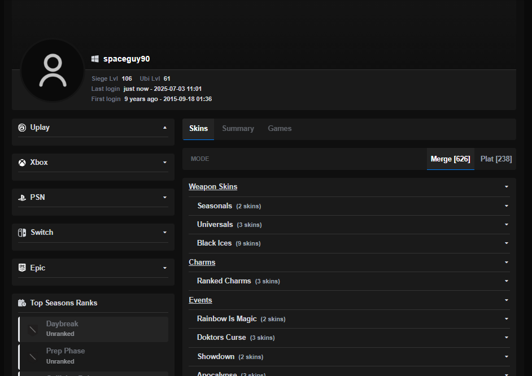The image size is (532, 376).
Task: Expand the Universals skins row arrow
Action: 507,225
